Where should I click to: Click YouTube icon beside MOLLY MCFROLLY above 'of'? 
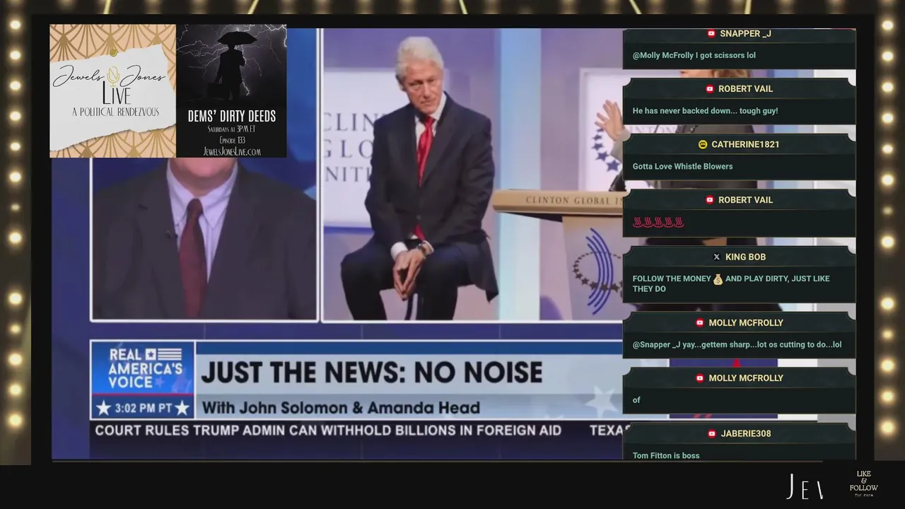700,378
